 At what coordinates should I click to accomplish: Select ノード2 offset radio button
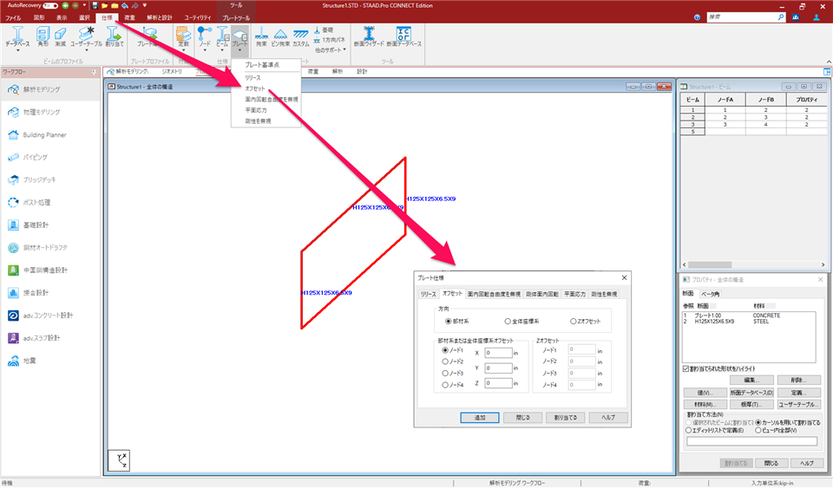[445, 361]
